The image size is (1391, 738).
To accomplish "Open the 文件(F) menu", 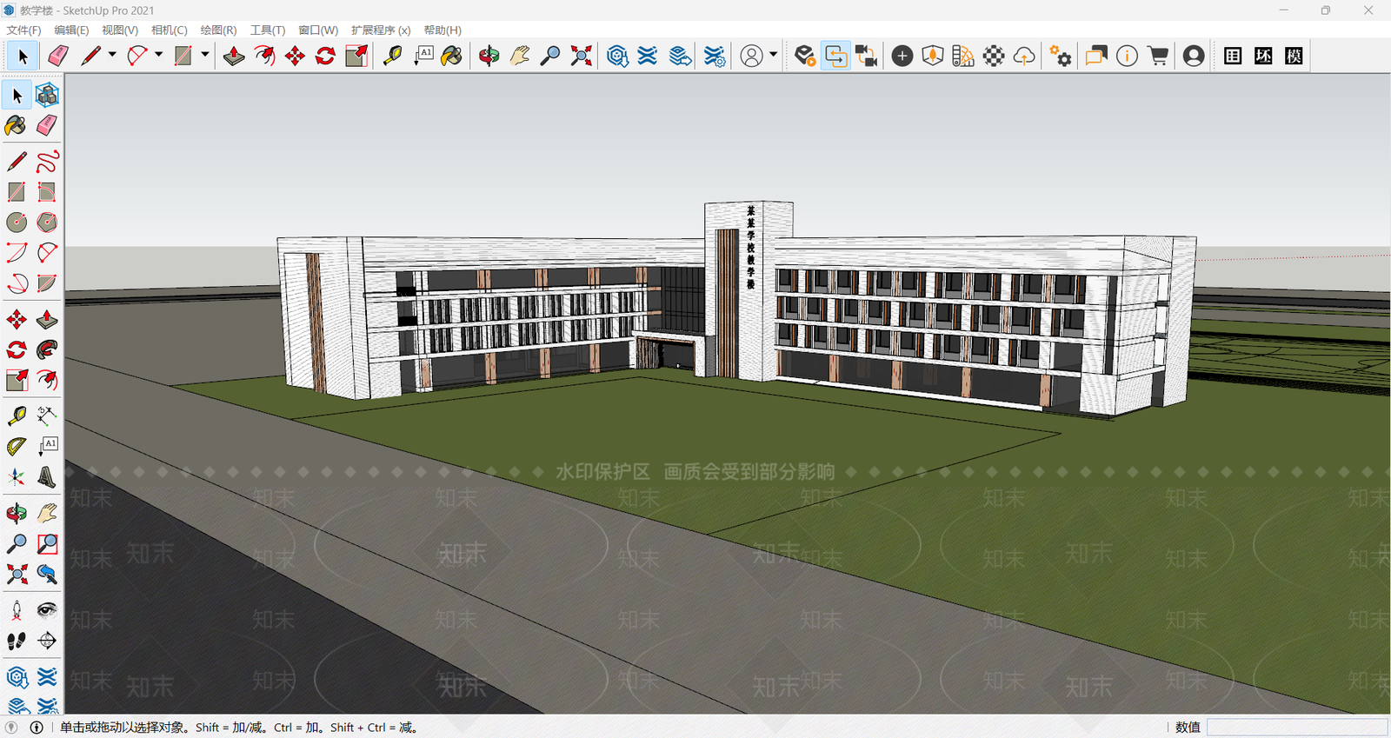I will pyautogui.click(x=24, y=30).
